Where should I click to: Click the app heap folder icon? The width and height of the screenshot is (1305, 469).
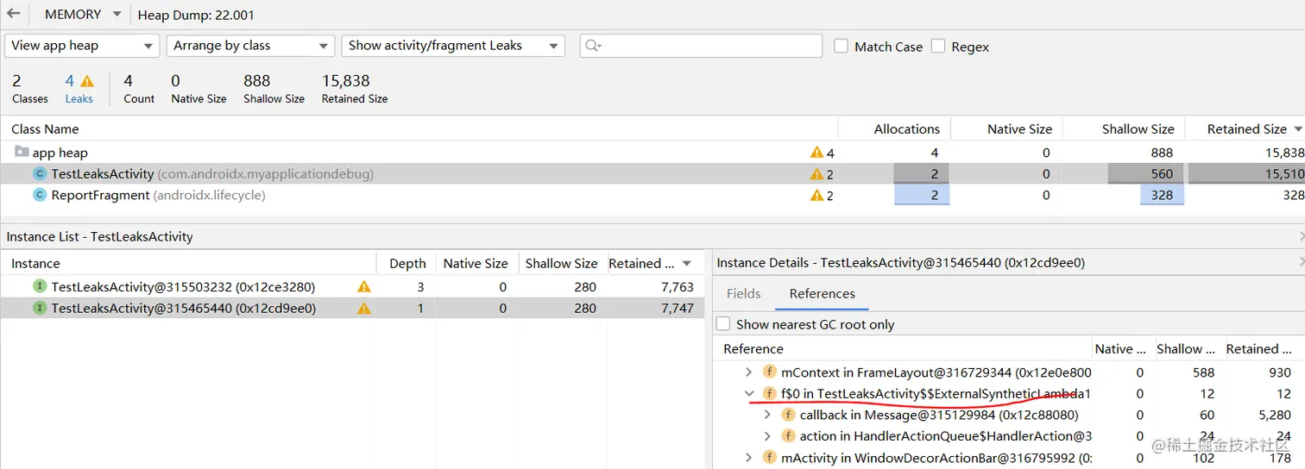point(22,153)
